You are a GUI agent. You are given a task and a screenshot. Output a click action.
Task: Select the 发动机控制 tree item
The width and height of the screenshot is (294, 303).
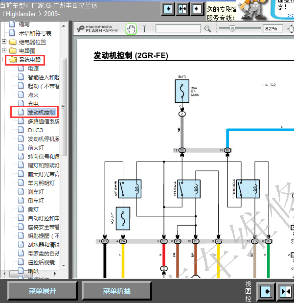(42, 113)
